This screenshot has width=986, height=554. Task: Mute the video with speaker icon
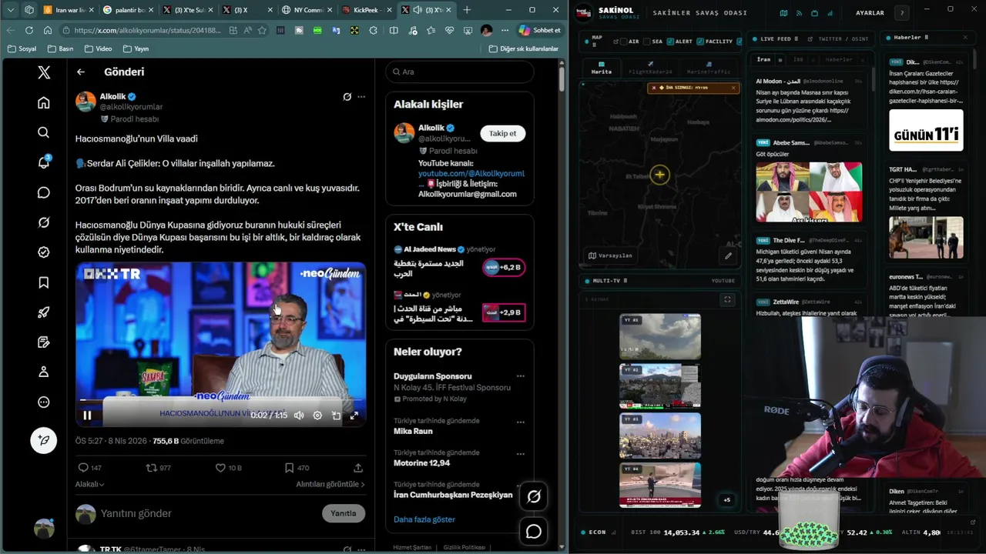tap(299, 415)
